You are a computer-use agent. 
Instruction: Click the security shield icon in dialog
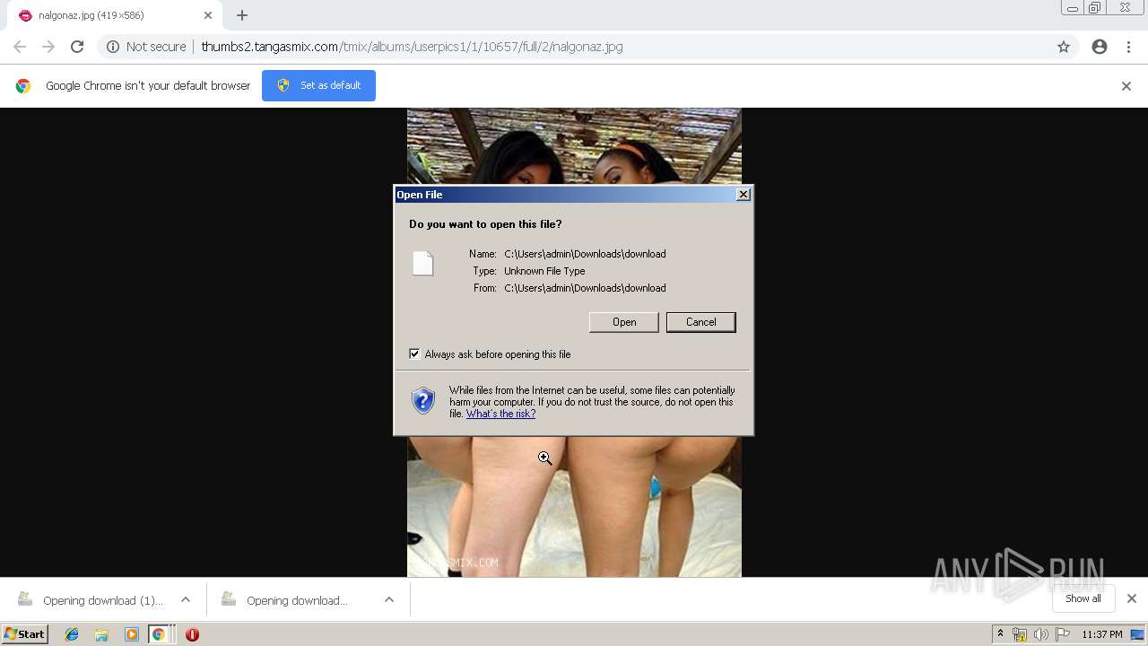pyautogui.click(x=423, y=400)
